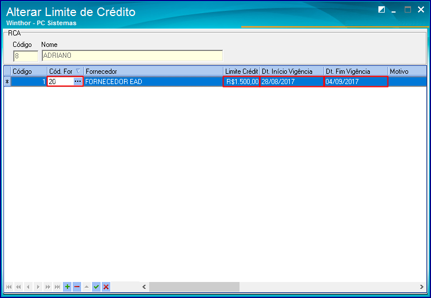This screenshot has height=298, width=431.
Task: Confirm changes with green checkmark
Action: pyautogui.click(x=96, y=287)
